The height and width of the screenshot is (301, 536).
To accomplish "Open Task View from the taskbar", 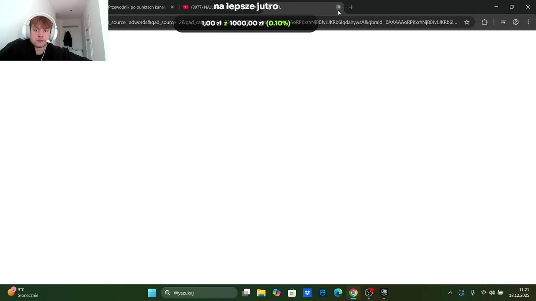I will (x=246, y=293).
